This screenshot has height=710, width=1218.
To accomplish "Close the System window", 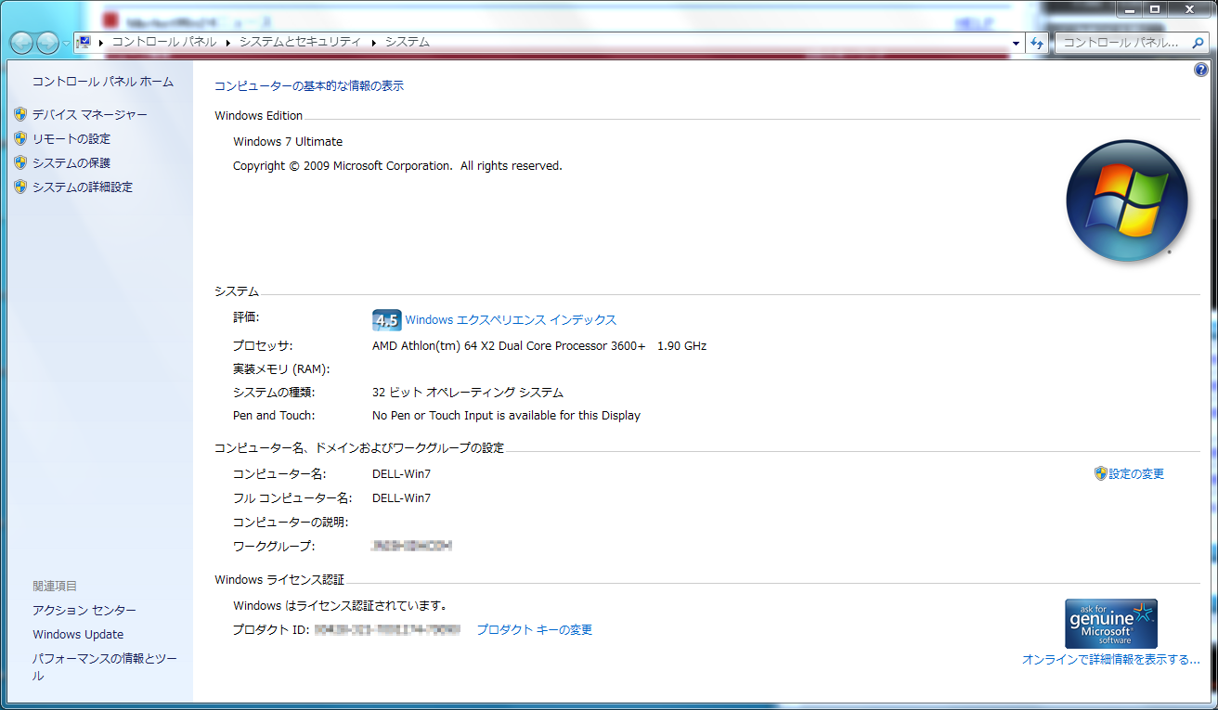I will tap(1189, 8).
